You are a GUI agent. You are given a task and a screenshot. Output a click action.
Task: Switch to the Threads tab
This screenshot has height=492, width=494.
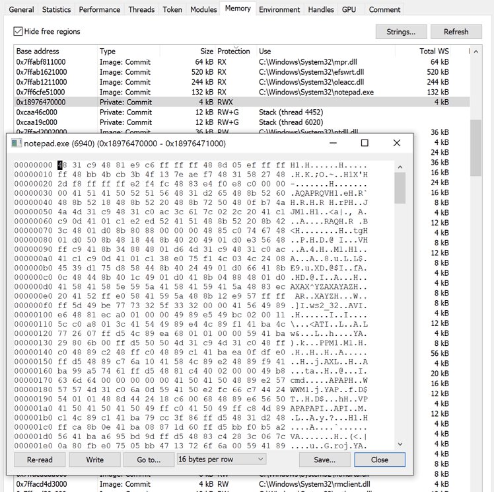(x=141, y=9)
